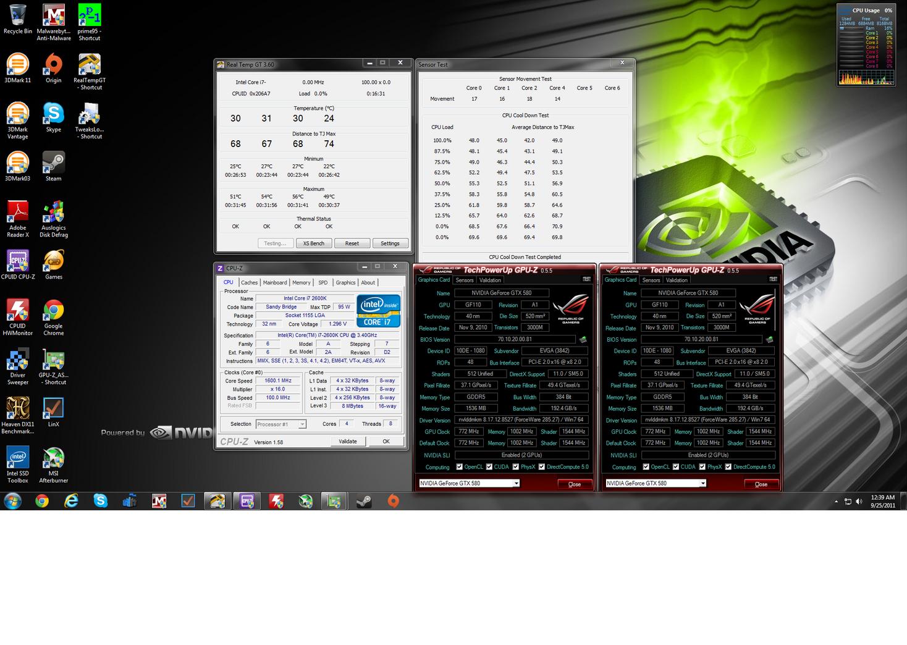Launch Heaven DX11 Benchmark icon
907x645 pixels.
[x=18, y=415]
